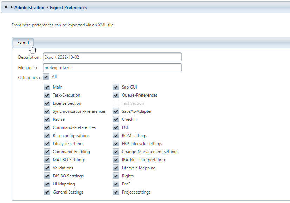
Task: Uncheck the License Section checkbox
Action: tap(47, 103)
